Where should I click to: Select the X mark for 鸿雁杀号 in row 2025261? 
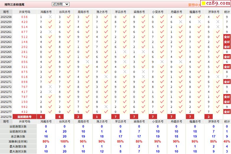(50, 32)
